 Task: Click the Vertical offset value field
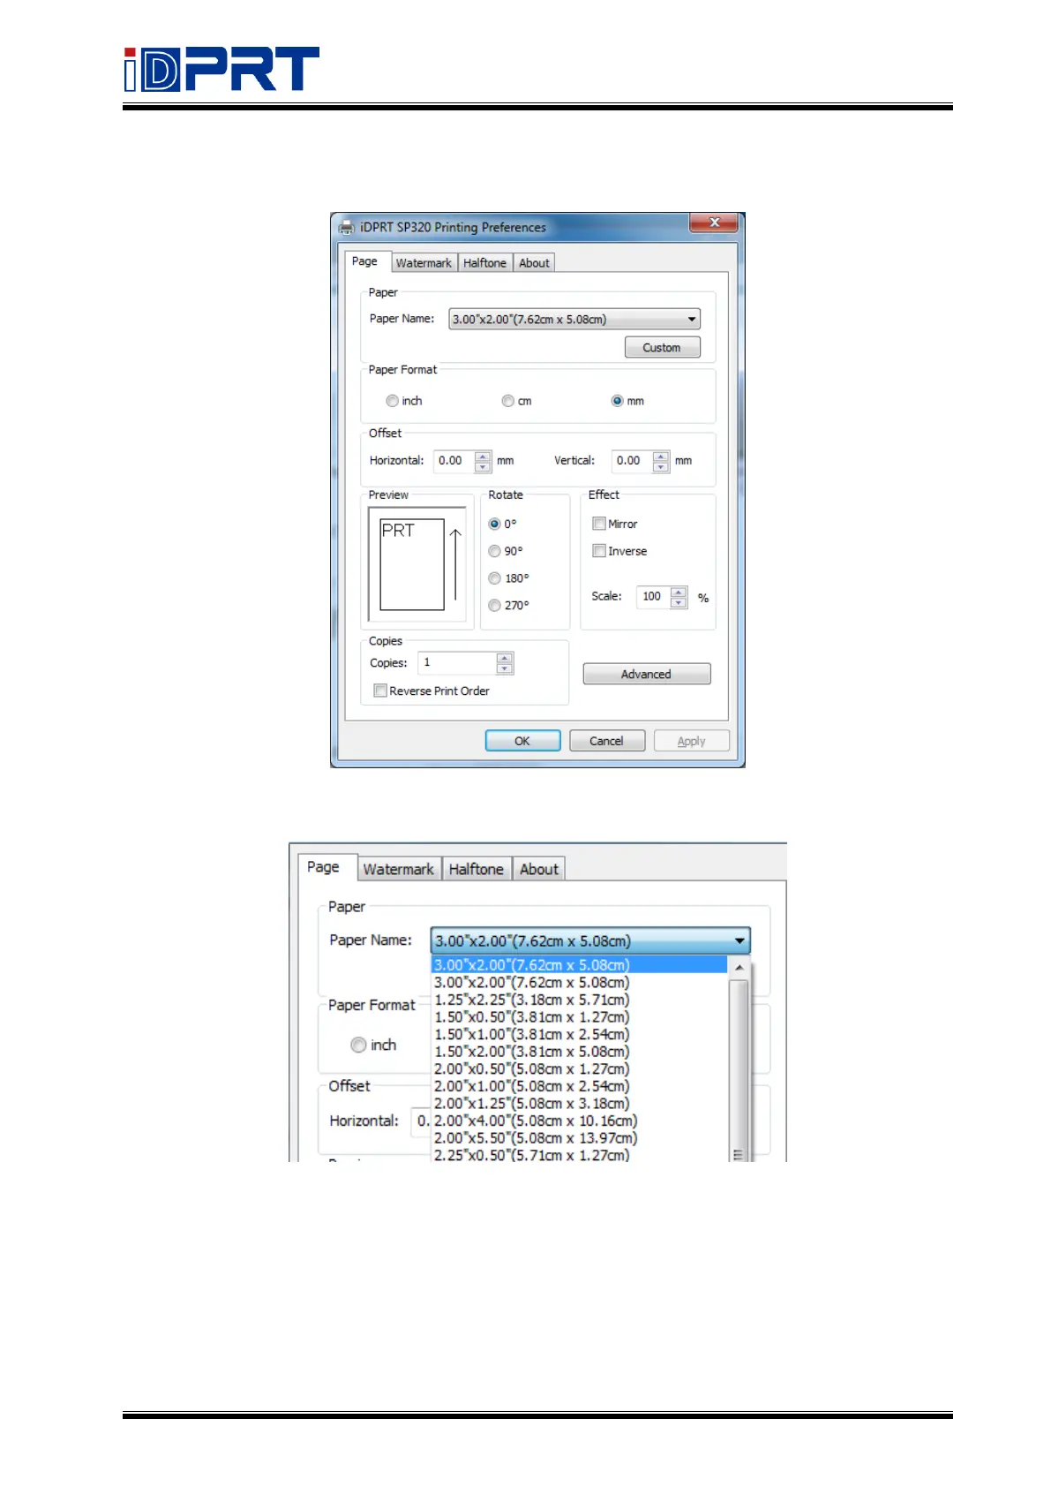click(x=632, y=460)
